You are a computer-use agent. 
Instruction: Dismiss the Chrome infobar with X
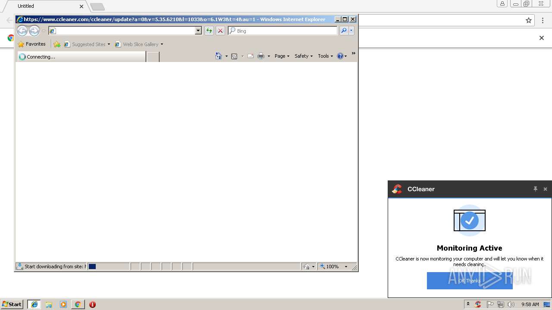(x=542, y=38)
